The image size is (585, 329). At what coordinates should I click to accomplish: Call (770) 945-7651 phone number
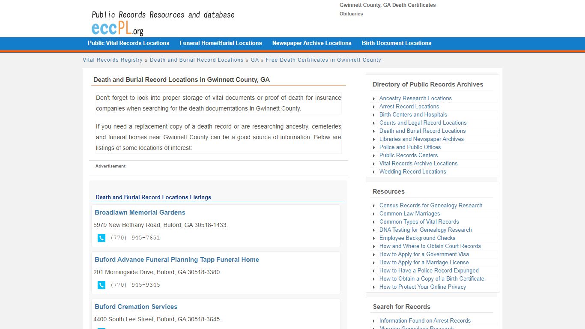coord(135,238)
